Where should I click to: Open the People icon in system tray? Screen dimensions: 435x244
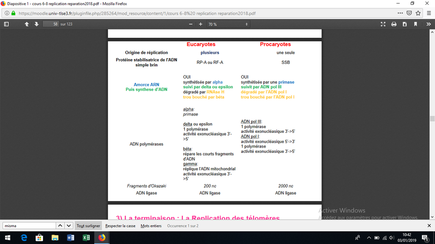click(x=358, y=237)
